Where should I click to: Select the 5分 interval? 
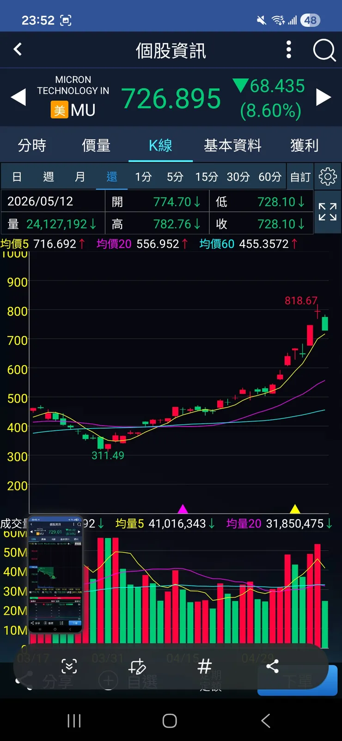click(175, 177)
